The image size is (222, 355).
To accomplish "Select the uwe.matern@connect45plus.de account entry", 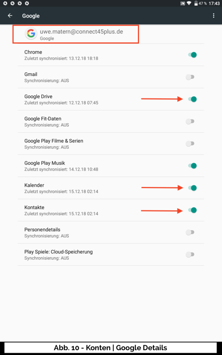I will pos(81,34).
